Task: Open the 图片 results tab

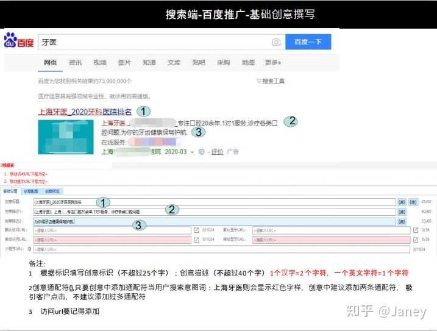Action: tap(124, 62)
